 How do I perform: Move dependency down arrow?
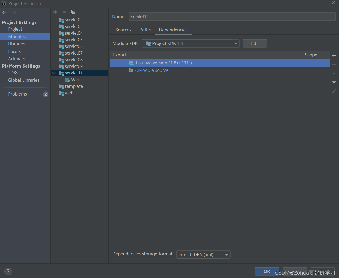coord(334,82)
